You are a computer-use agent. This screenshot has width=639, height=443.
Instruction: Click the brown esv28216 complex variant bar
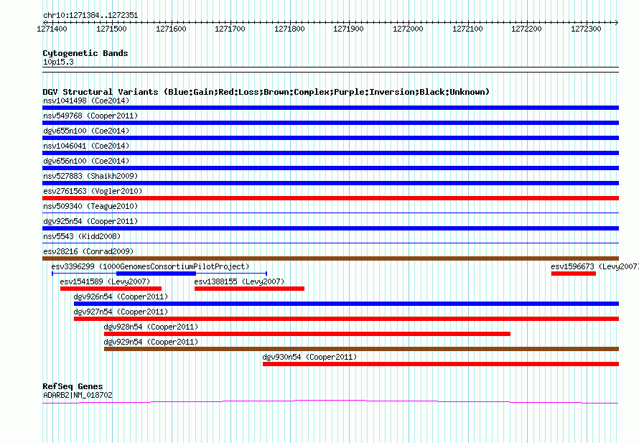click(x=330, y=258)
